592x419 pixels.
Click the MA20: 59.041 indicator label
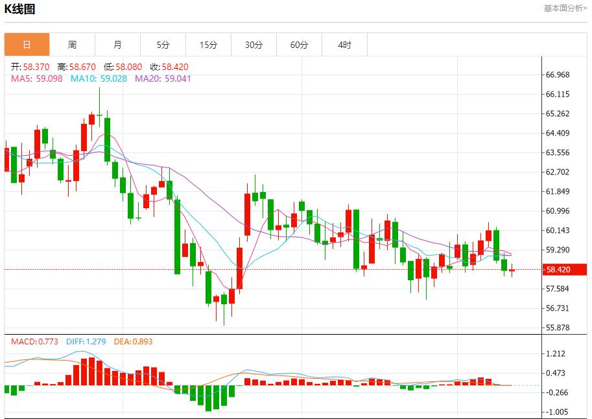click(x=163, y=78)
